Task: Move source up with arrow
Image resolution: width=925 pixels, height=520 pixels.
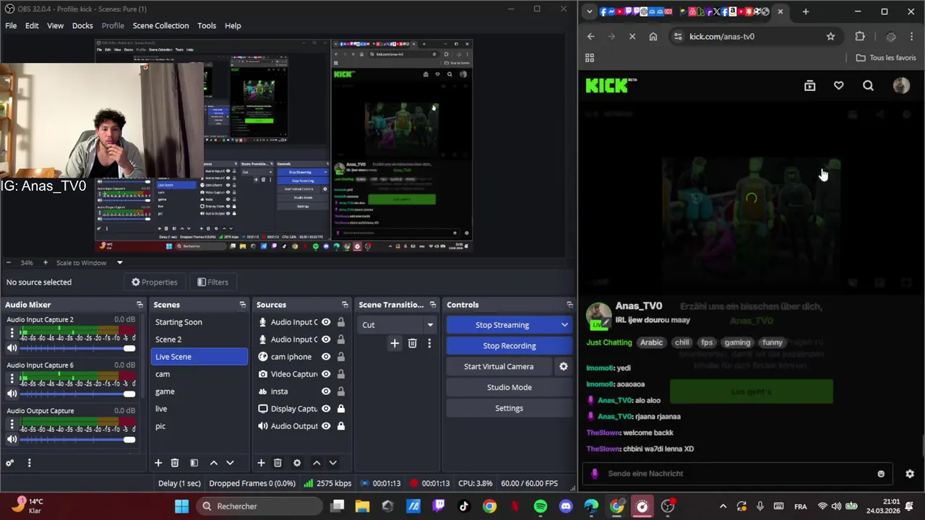Action: tap(317, 463)
